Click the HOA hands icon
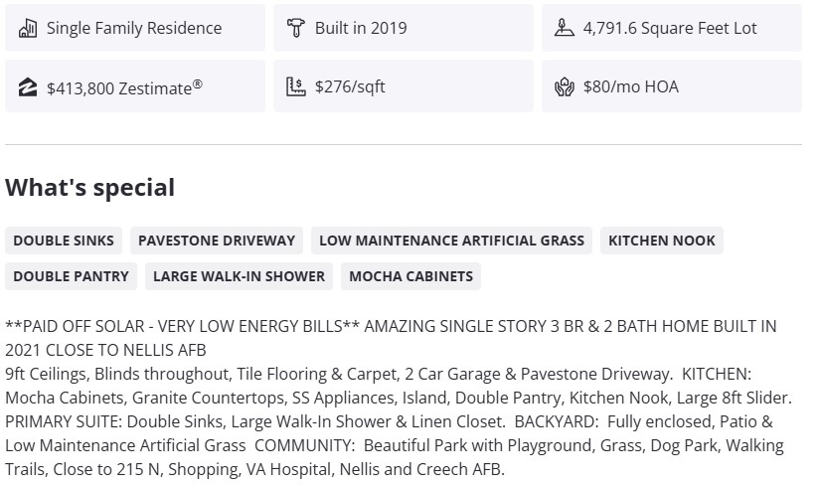Viewport: 820px width, 487px height. coord(564,86)
